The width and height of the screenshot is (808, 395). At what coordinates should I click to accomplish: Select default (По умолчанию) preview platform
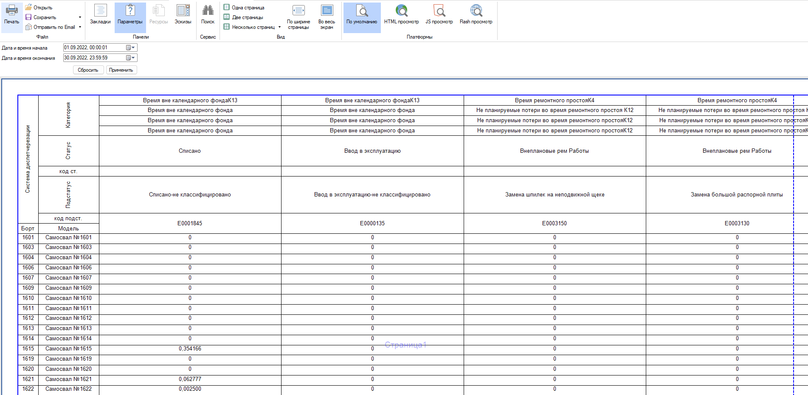coord(362,15)
